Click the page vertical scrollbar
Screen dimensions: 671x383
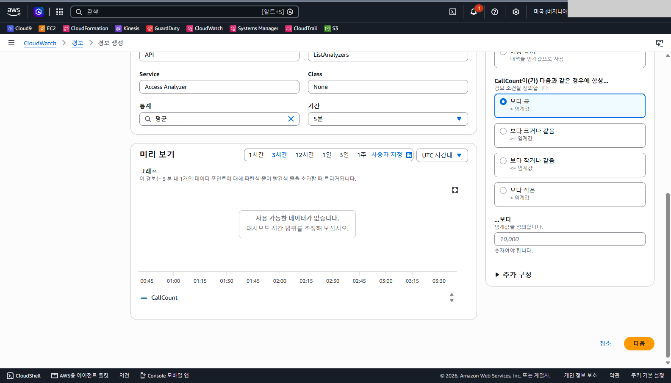pos(668,275)
